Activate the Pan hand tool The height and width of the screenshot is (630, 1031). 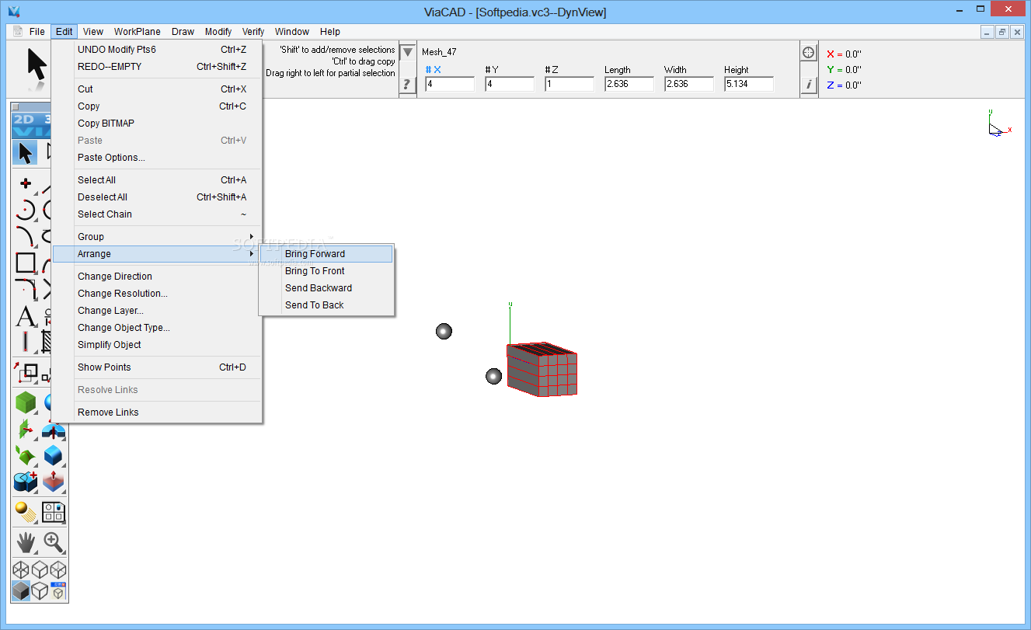26,542
